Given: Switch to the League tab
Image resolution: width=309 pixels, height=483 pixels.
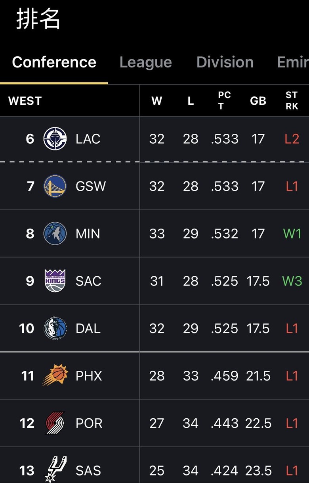Looking at the screenshot, I should pos(145,62).
